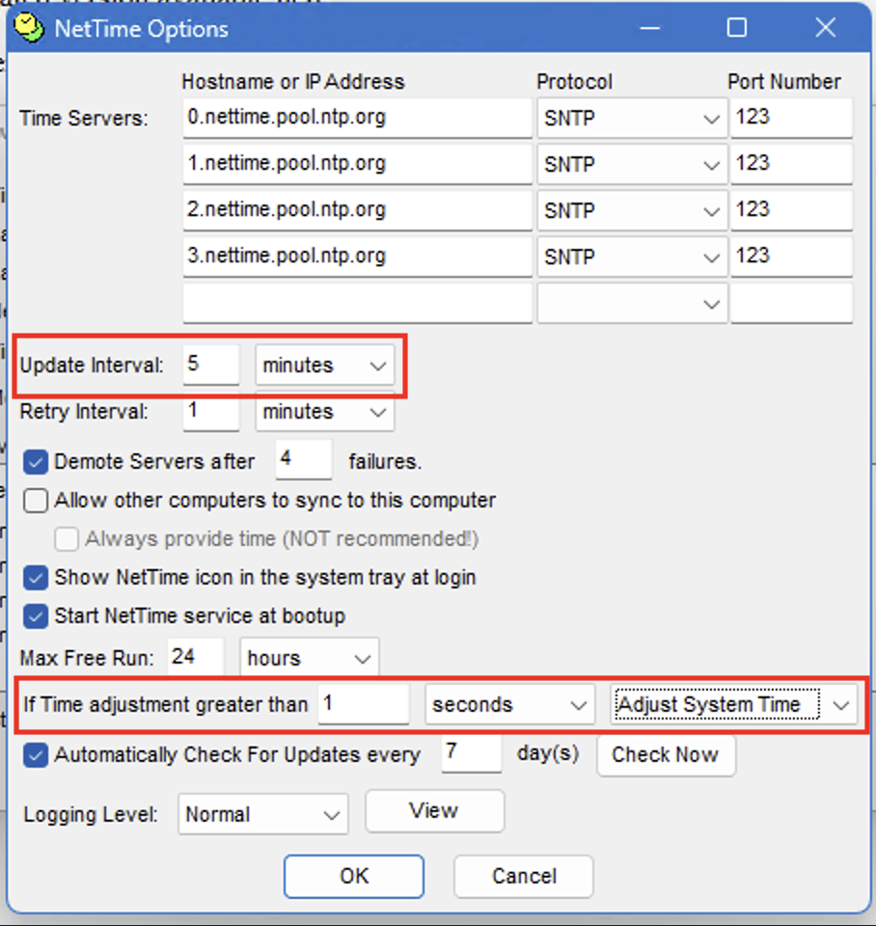Open protocol dropdown for 2.nettime.pool.ntp.org
Screen dimensions: 876x926
(x=632, y=211)
